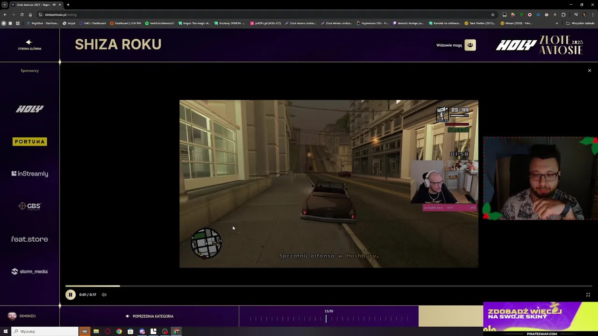The image size is (598, 336).
Task: Open Microsoft Store from the taskbar
Action: pyautogui.click(x=130, y=331)
